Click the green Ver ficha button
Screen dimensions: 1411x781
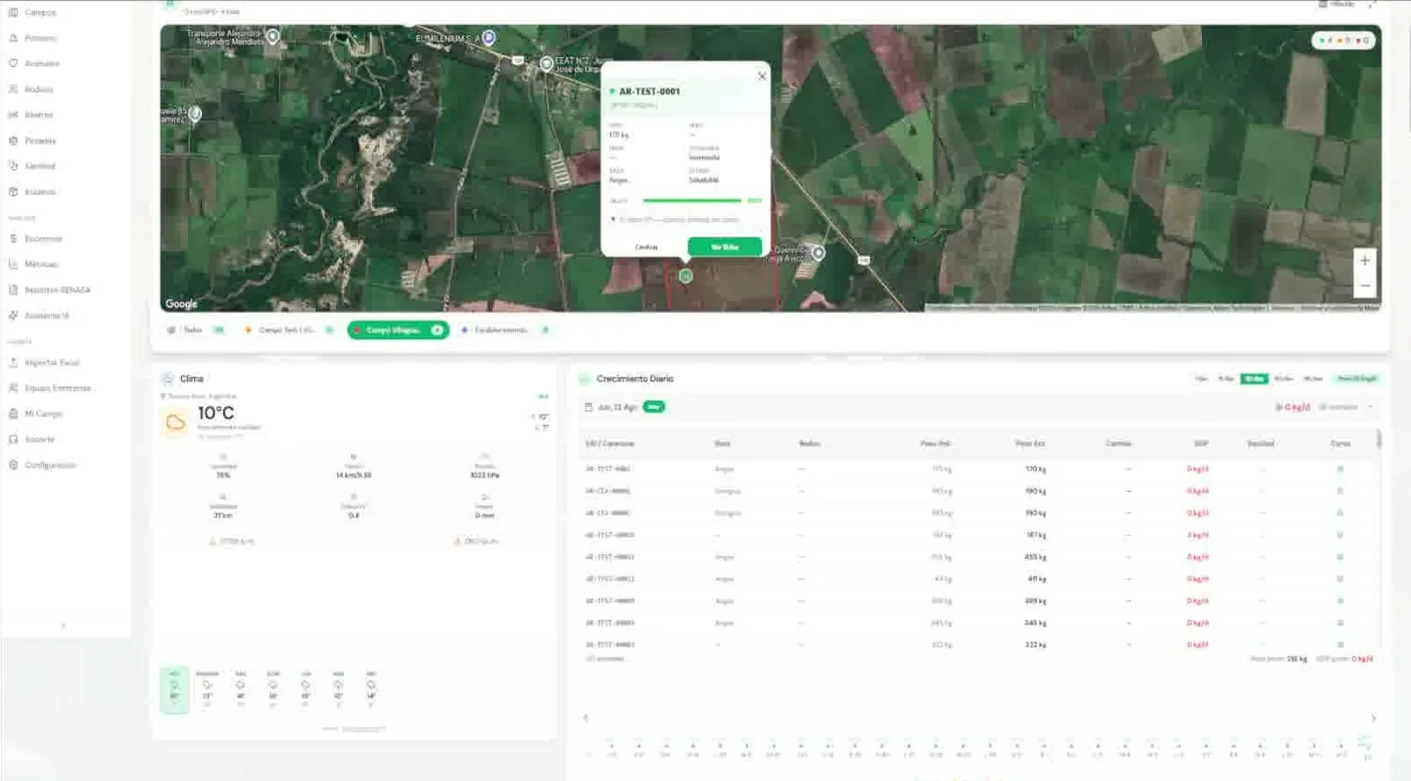(725, 247)
